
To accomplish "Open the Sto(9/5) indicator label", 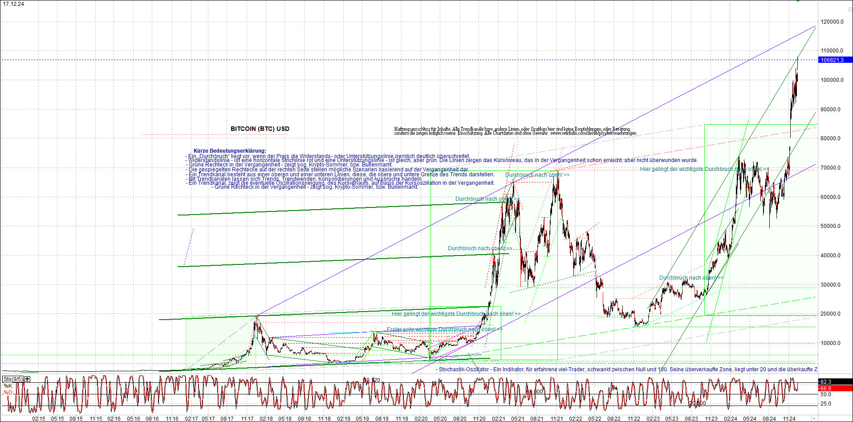I will (x=13, y=379).
